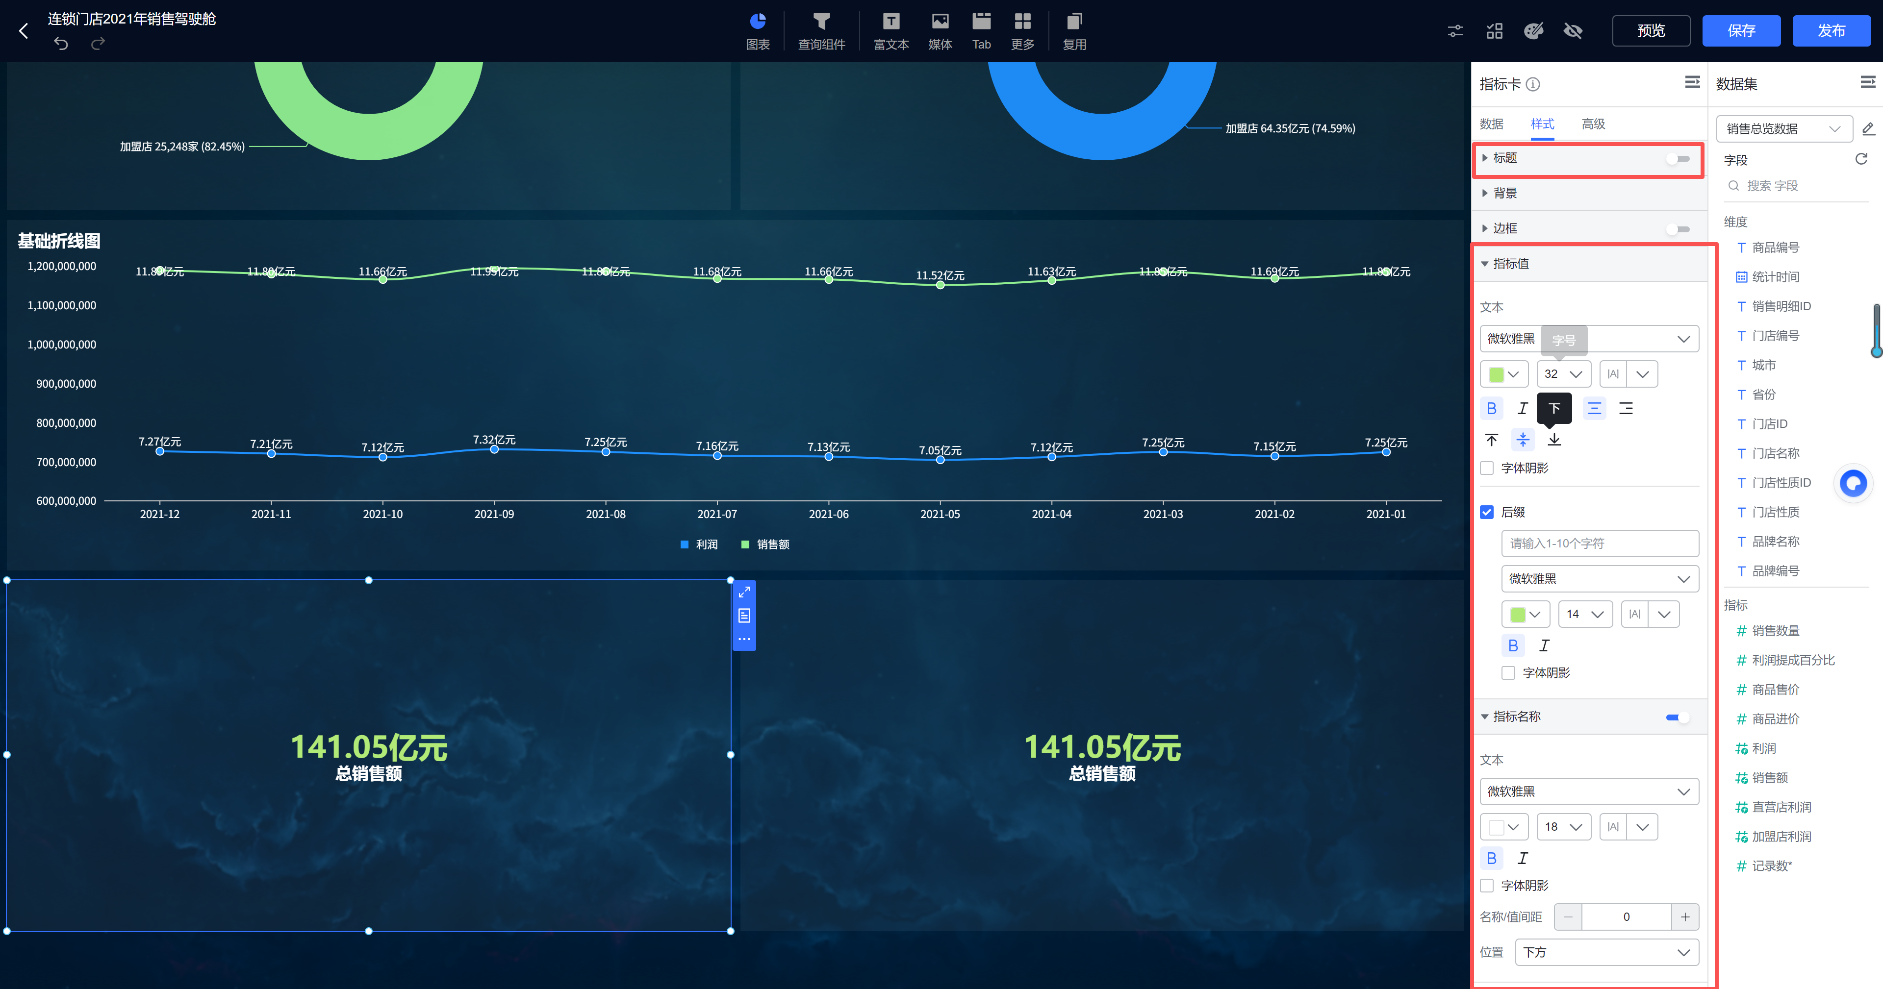Turn off the 指标名称 switch
Image resolution: width=1883 pixels, height=989 pixels.
1677,717
